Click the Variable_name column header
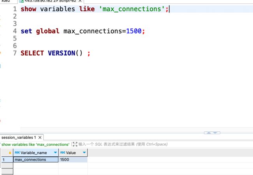Image resolution: width=253 pixels, height=175 pixels. click(x=36, y=152)
